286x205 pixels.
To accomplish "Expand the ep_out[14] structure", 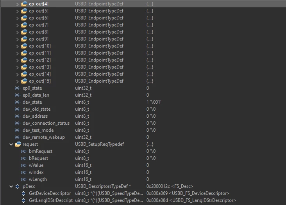I will 17,74.
